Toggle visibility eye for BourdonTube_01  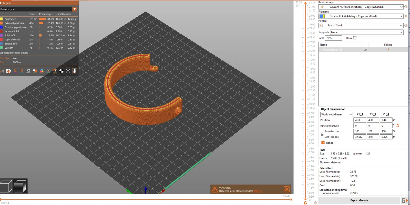[365, 50]
